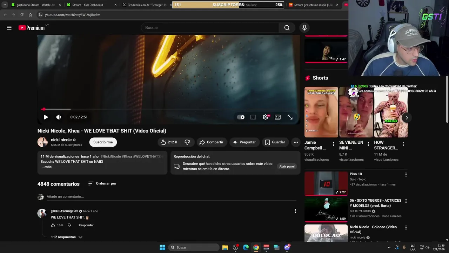Go to browser home page icon

tap(30, 15)
